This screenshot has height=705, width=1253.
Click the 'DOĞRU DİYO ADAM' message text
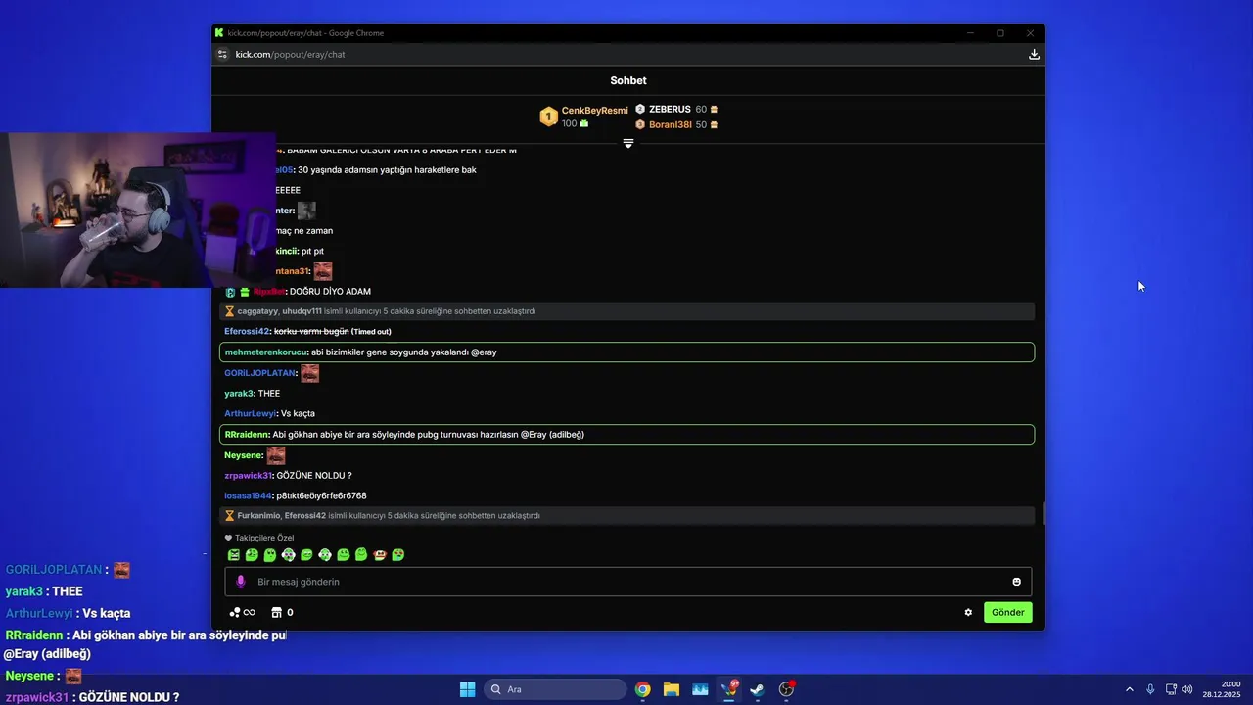pos(330,292)
